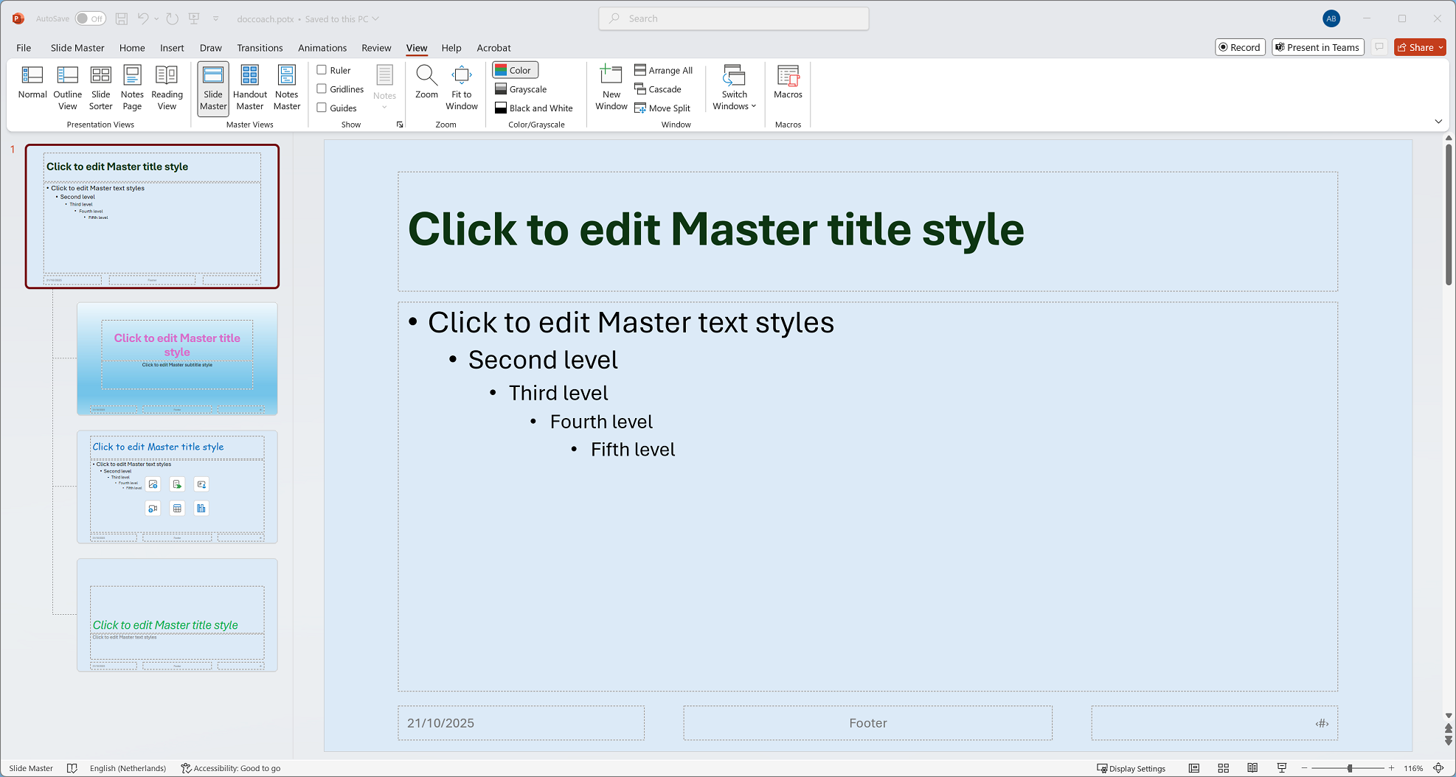1456x777 pixels.
Task: Open the Slide Master tab
Action: click(x=77, y=48)
